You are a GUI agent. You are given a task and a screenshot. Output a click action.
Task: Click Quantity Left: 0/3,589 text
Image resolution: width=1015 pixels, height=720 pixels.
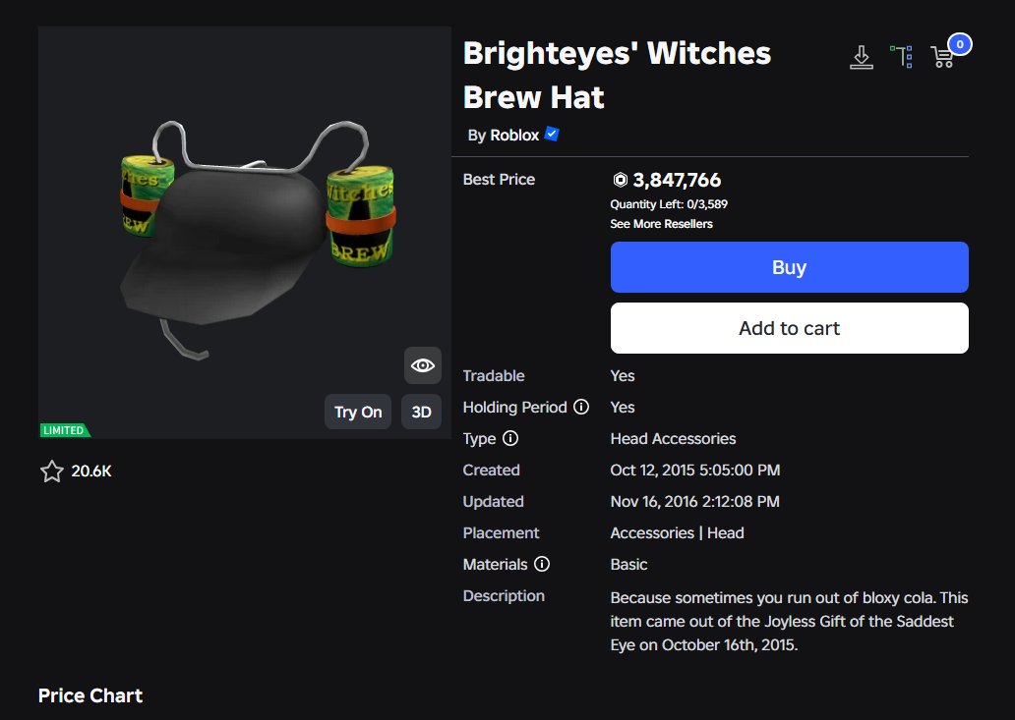click(x=669, y=204)
